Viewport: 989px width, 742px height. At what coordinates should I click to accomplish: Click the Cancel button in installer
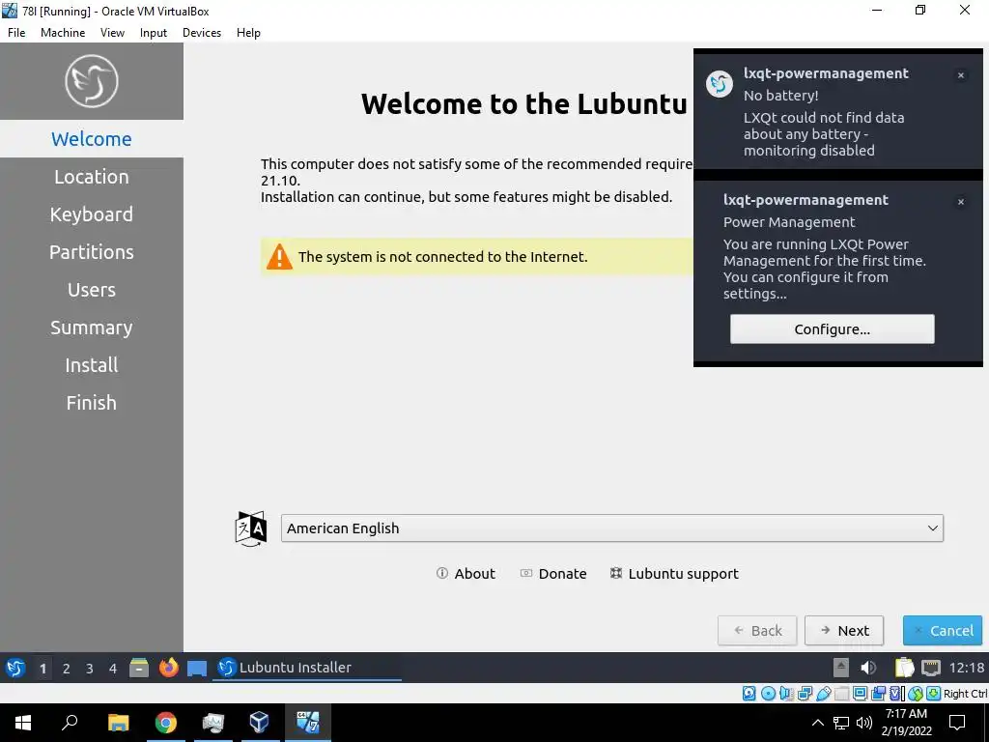[x=943, y=630]
